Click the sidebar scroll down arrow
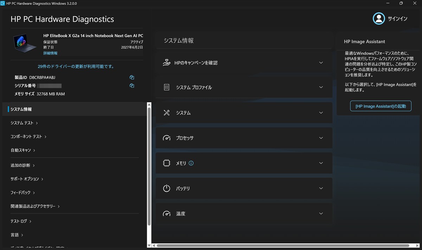This screenshot has width=422, height=250. click(x=149, y=245)
